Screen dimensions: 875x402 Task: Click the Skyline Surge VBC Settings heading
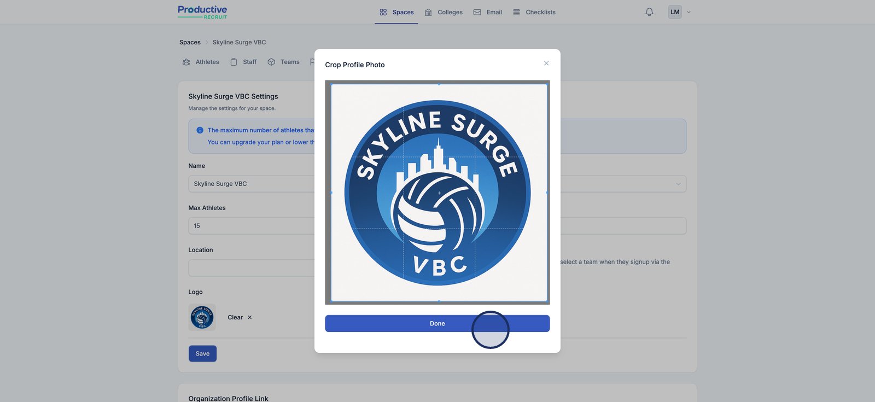point(233,96)
